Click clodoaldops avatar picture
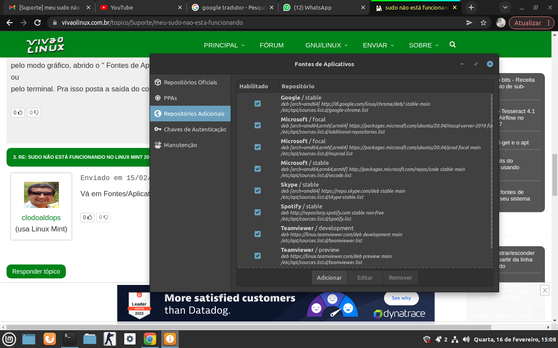Viewport: 558px width, 348px height. coord(41,195)
